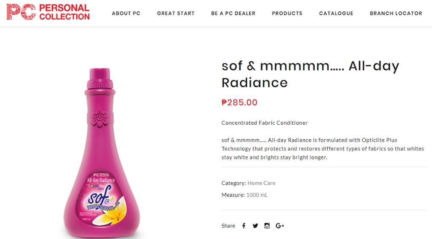Open Be a PC Dealer page

pos(233,13)
